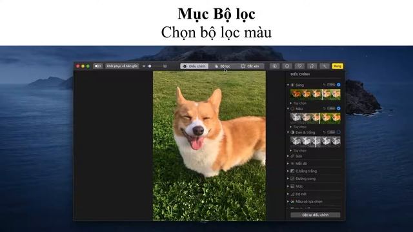Click Khôi phục về bản gốc button
This screenshot has width=413, height=232.
122,66
